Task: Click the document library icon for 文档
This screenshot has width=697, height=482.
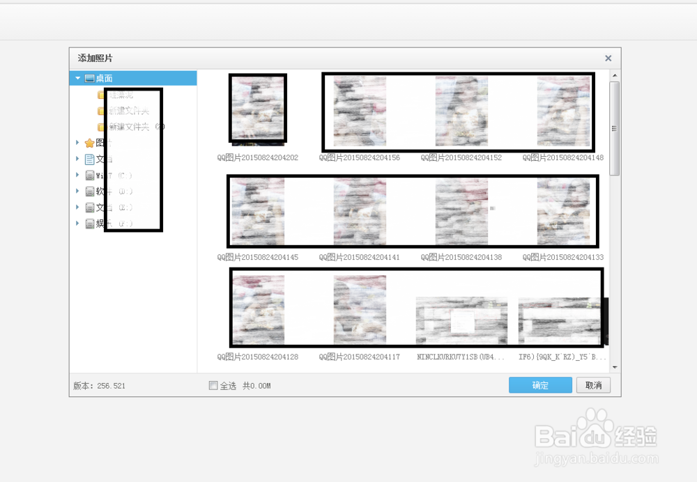Action: [x=89, y=159]
